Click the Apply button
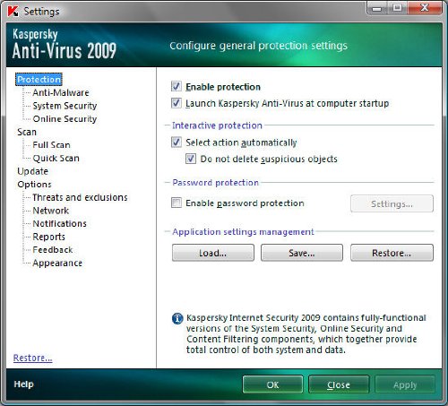 pyautogui.click(x=405, y=384)
